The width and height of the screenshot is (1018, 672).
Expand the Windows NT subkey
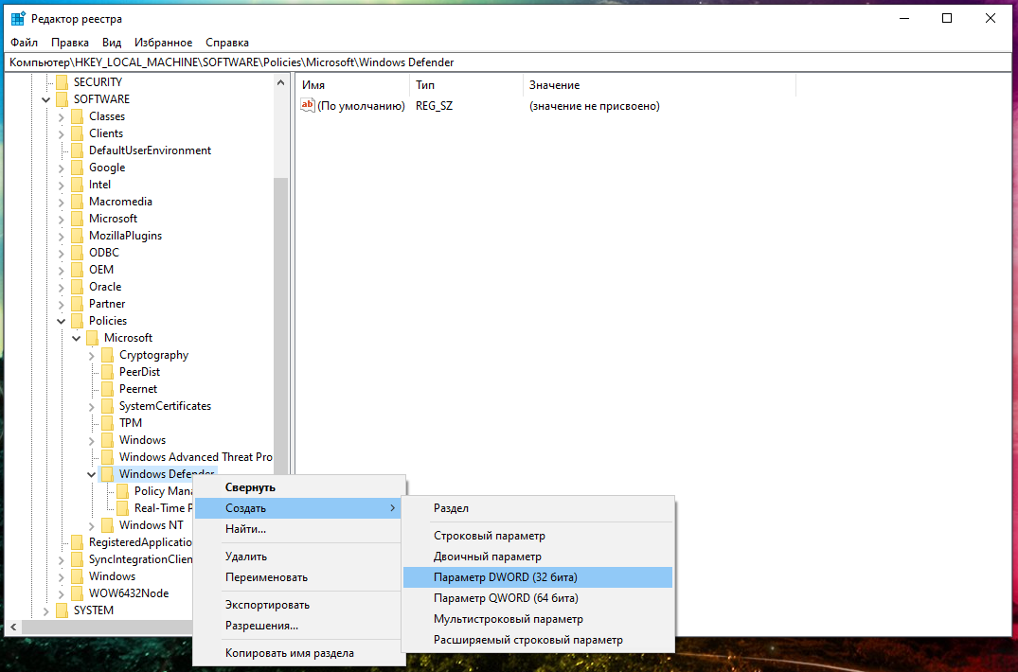click(x=92, y=525)
